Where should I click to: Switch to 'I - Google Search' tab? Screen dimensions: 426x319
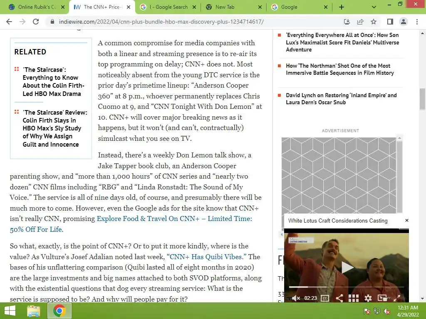click(x=168, y=7)
